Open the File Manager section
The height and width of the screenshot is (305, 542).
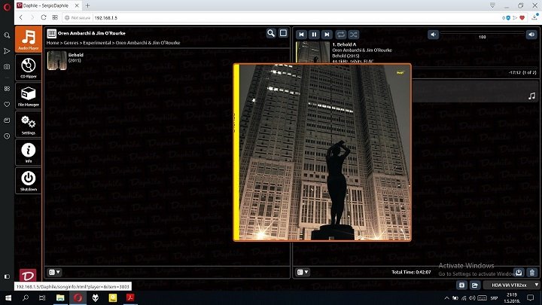(x=29, y=96)
